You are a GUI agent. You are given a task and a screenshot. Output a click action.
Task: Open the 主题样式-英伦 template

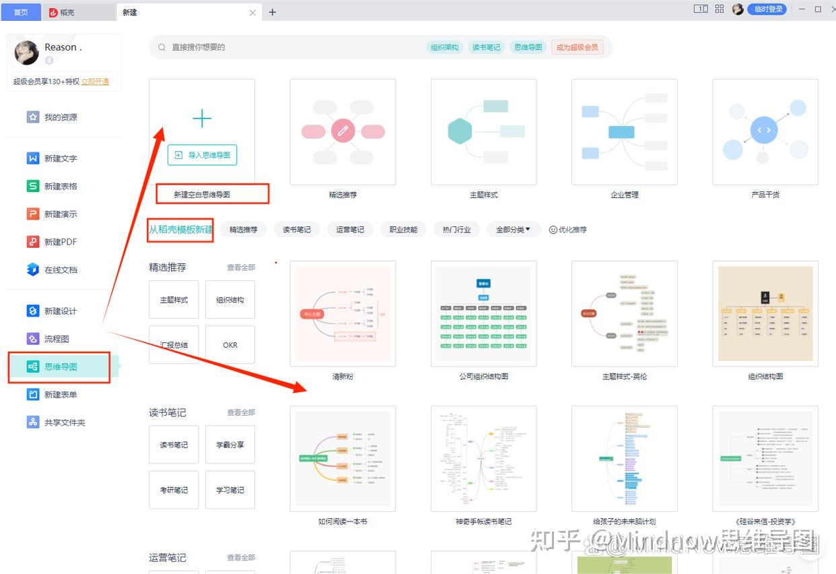click(x=625, y=314)
